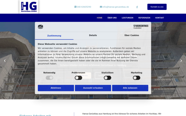
Task: Enable the Marketing cookie switch
Action: click(x=136, y=78)
